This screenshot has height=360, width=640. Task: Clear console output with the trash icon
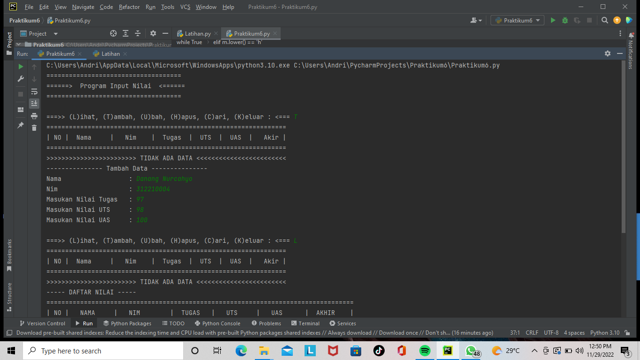pos(34,127)
